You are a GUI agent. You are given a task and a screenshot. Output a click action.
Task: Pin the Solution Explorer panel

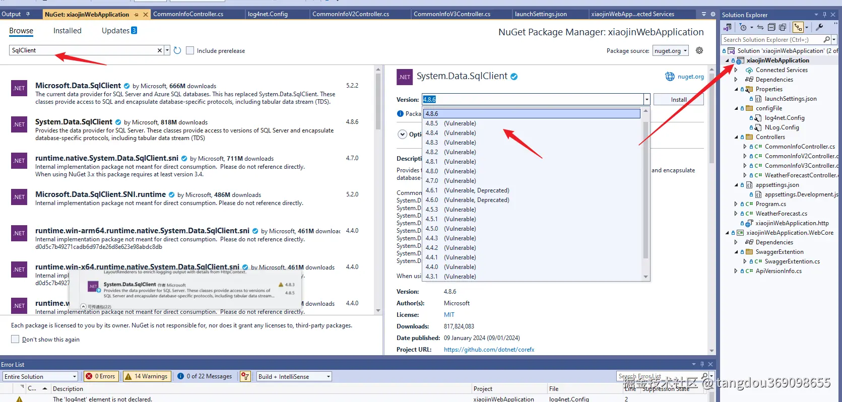tap(824, 15)
